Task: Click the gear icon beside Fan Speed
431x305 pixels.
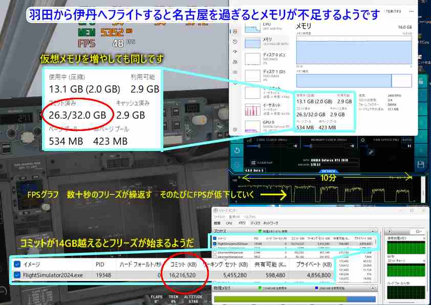Action: coord(363,140)
